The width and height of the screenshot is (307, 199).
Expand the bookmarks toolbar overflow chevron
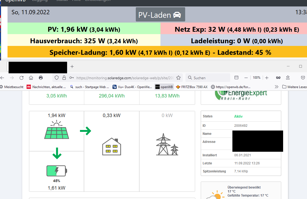(x=277, y=87)
